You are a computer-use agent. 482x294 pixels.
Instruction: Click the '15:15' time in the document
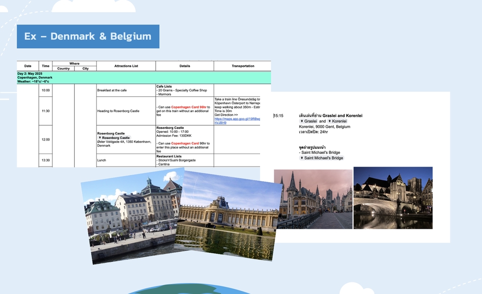point(279,116)
